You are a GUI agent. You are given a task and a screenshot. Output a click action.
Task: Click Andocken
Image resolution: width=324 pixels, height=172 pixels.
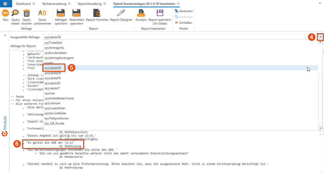[184, 17]
